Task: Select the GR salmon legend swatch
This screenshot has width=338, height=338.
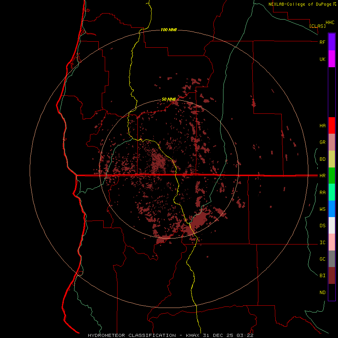Action: 332,142
